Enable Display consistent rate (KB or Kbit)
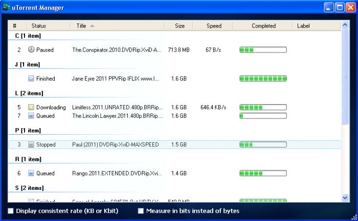 11,211
